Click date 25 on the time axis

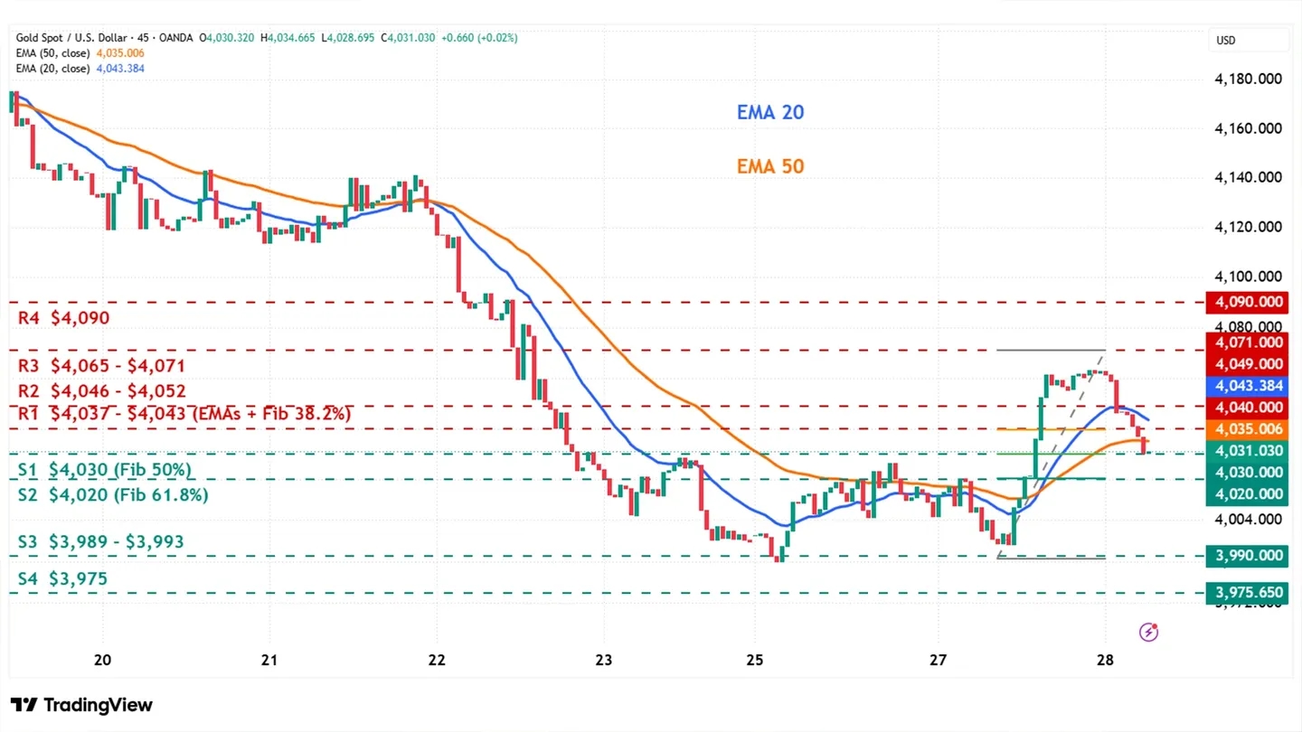tap(756, 661)
